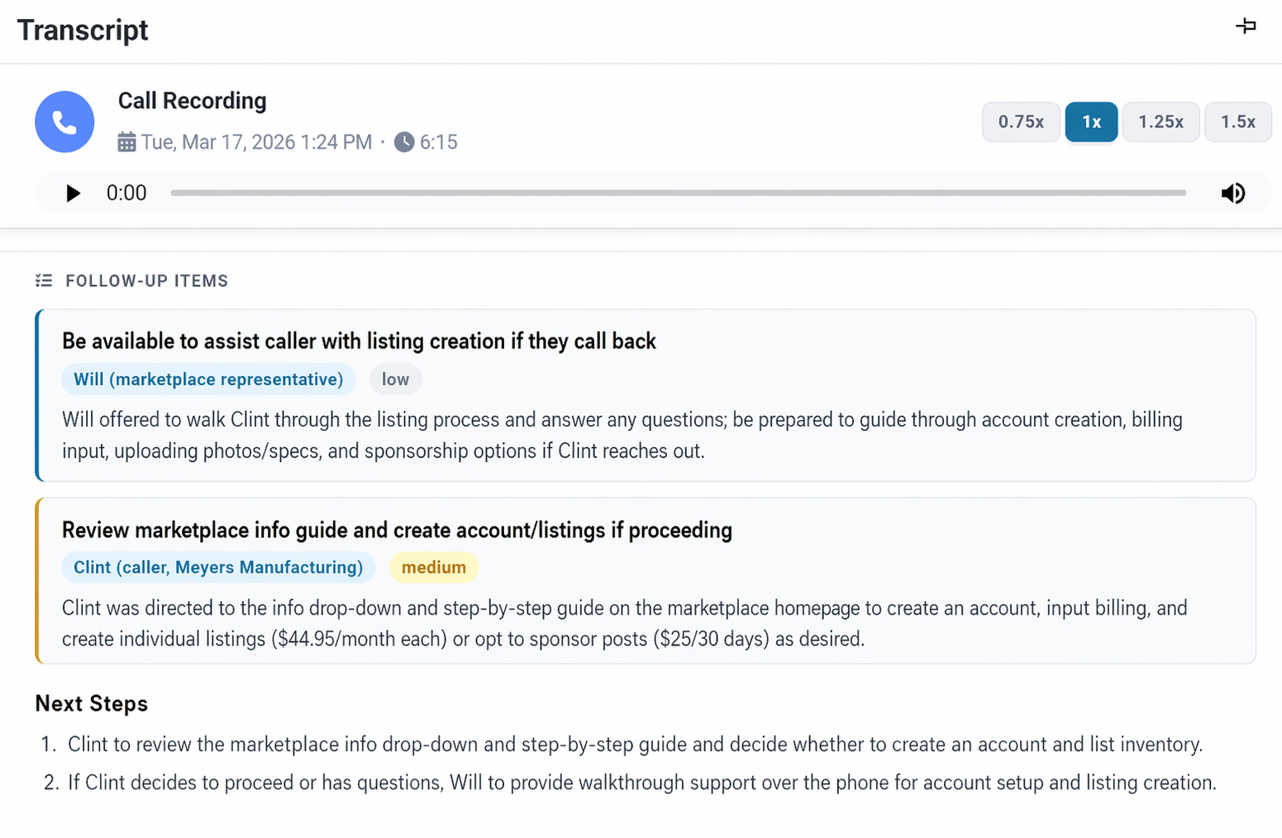Click the audio progress seek bar

pos(678,193)
